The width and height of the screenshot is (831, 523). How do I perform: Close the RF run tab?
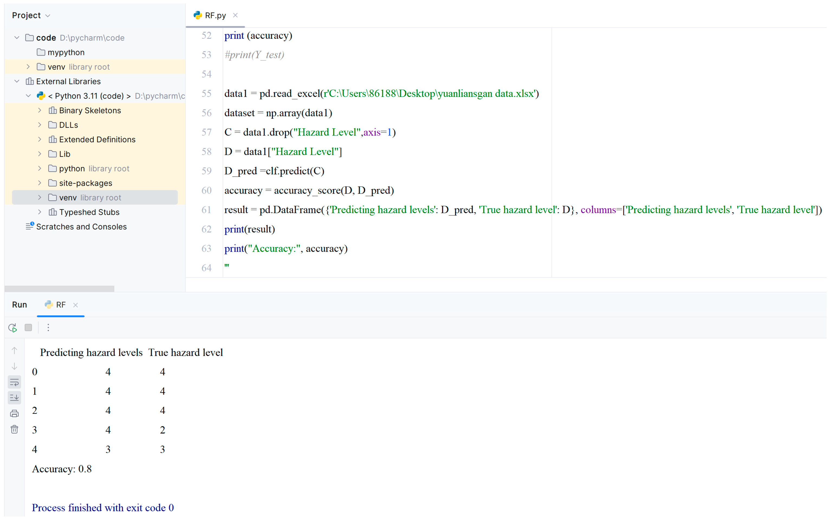pos(76,305)
